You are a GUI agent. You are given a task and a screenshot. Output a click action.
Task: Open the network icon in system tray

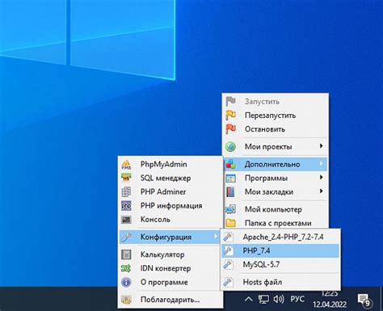point(263,299)
